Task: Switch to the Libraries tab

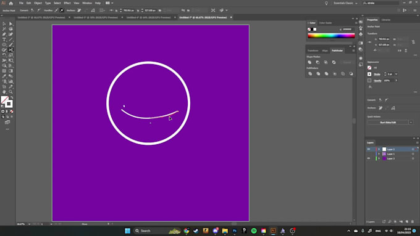Action: (386, 20)
